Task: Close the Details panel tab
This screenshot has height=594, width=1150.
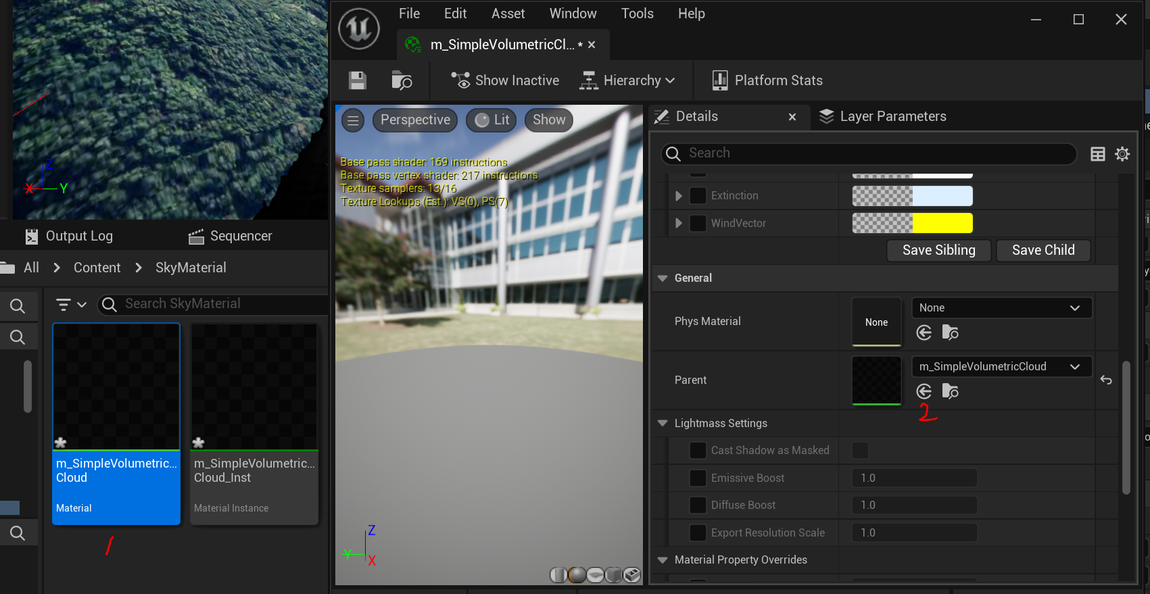Action: tap(792, 117)
